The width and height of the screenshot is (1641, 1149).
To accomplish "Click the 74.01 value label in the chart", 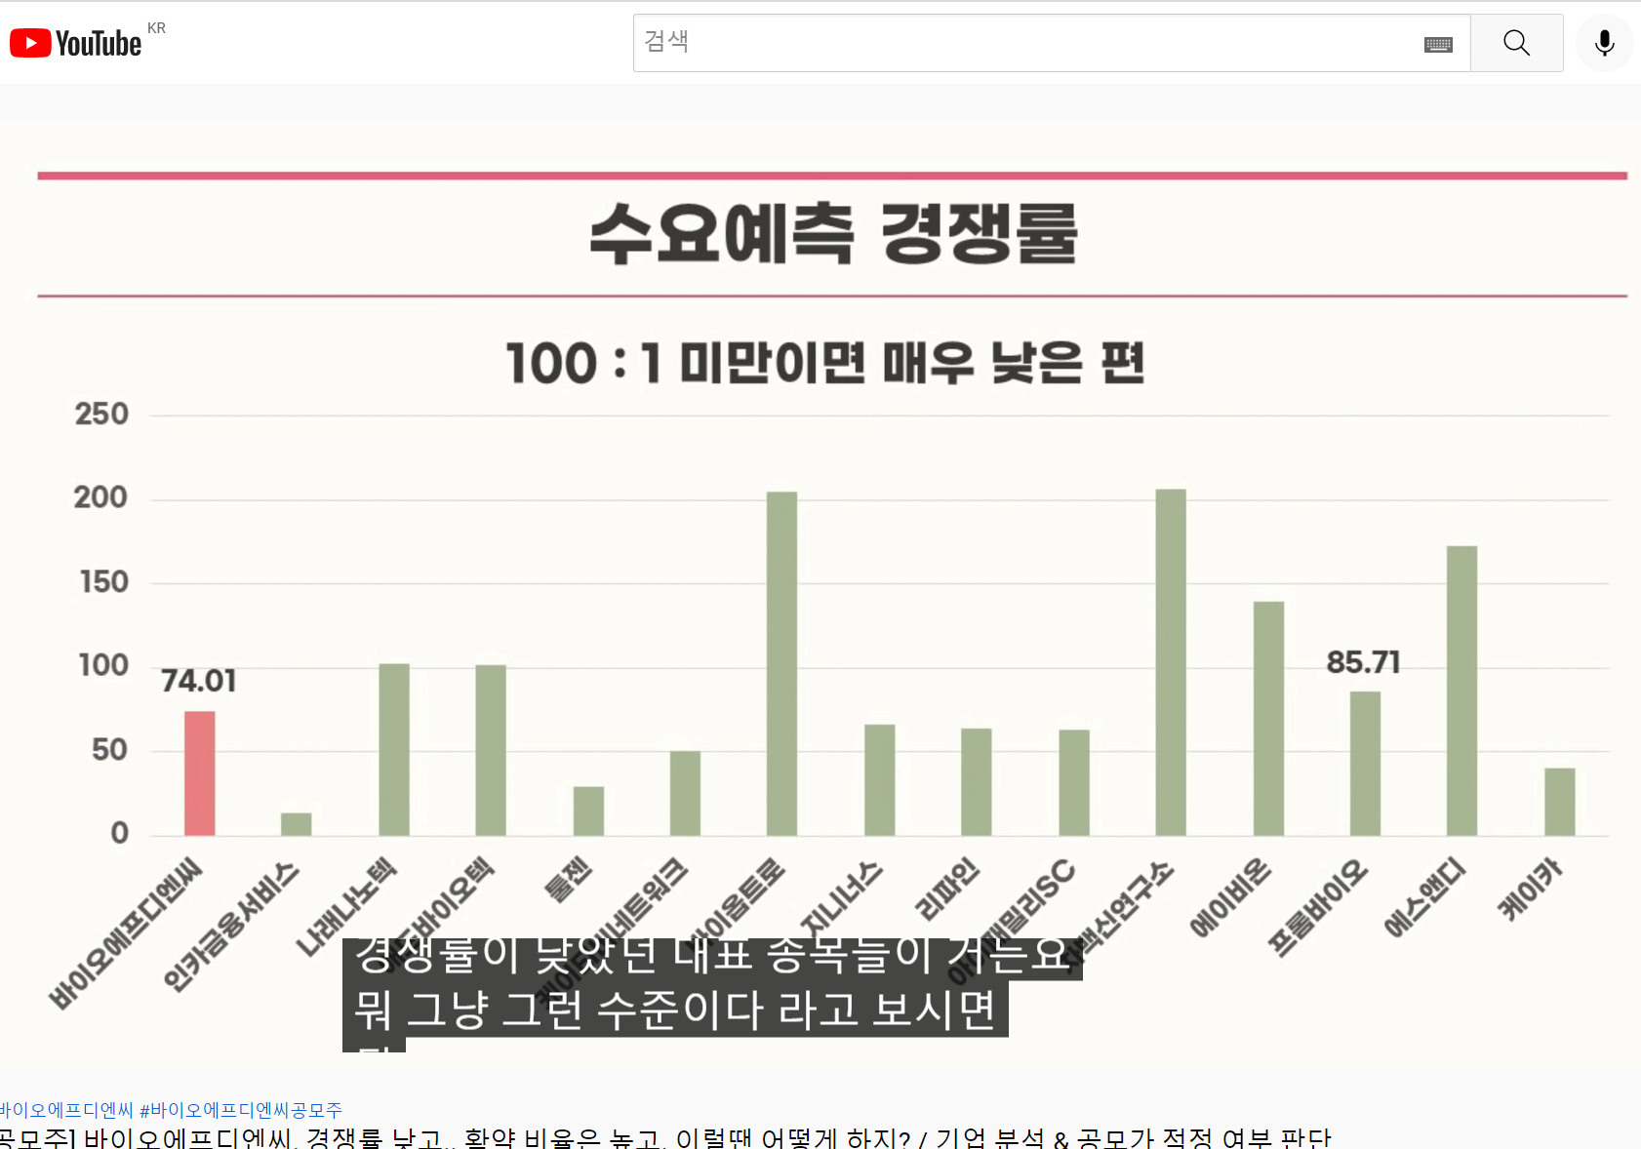I will [199, 681].
